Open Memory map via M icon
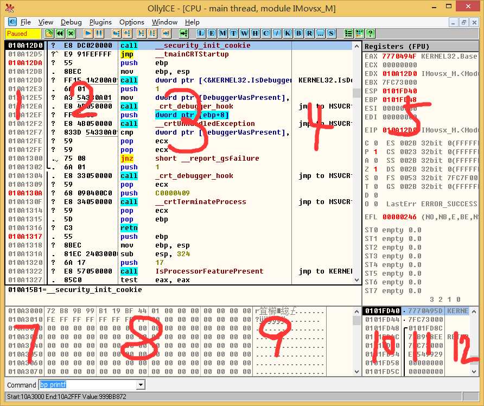 point(222,33)
